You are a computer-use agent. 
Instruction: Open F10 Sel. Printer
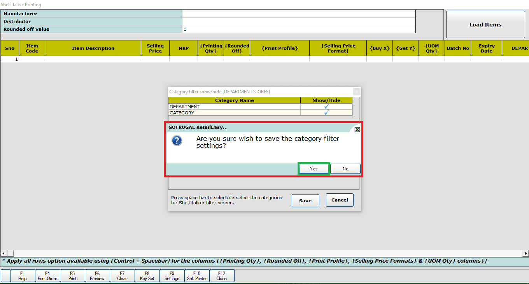click(197, 276)
